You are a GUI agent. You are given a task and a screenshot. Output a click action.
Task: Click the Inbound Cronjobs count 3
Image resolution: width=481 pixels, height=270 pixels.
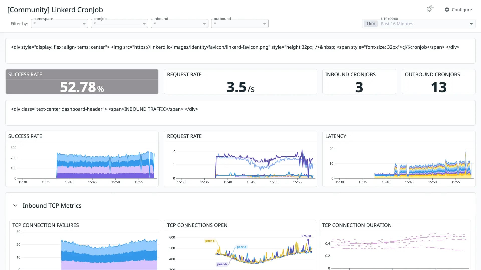(x=359, y=87)
